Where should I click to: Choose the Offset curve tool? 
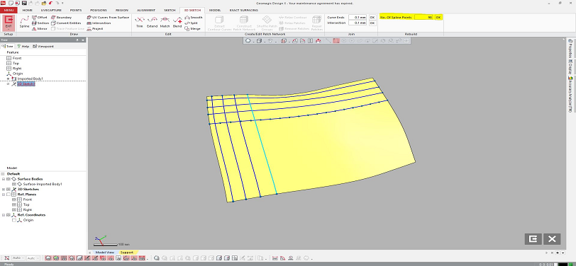point(40,17)
